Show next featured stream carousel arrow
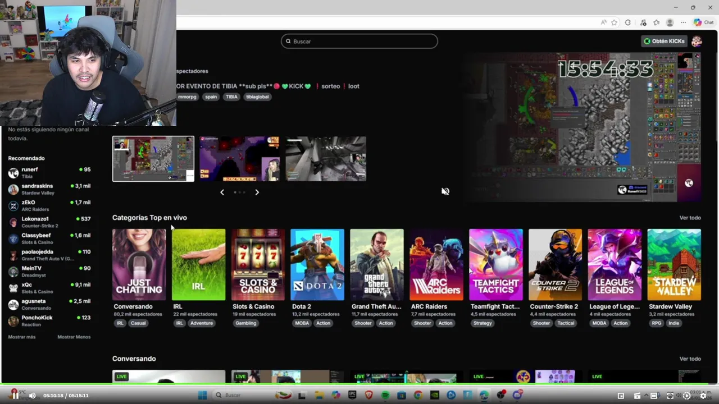Viewport: 719px width, 404px height. [x=257, y=192]
